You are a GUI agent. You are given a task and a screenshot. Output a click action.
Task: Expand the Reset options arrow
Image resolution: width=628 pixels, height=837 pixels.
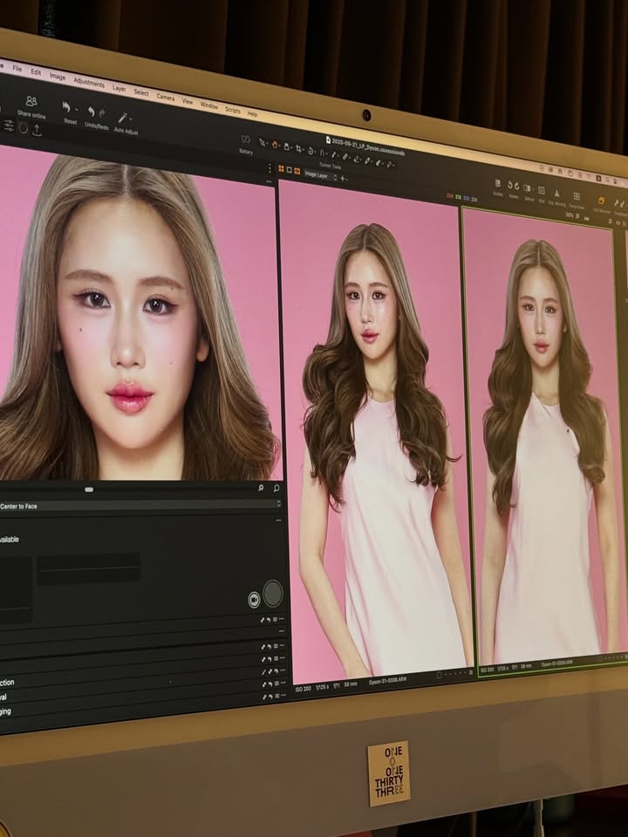(76, 110)
